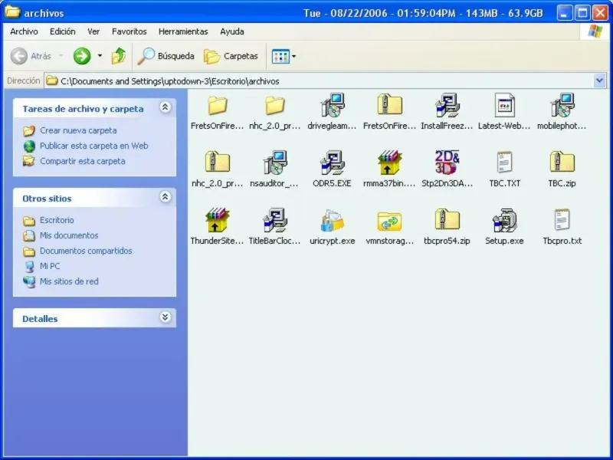This screenshot has height=460, width=613.
Task: Open the ODR5.EXE installer icon
Action: click(333, 163)
